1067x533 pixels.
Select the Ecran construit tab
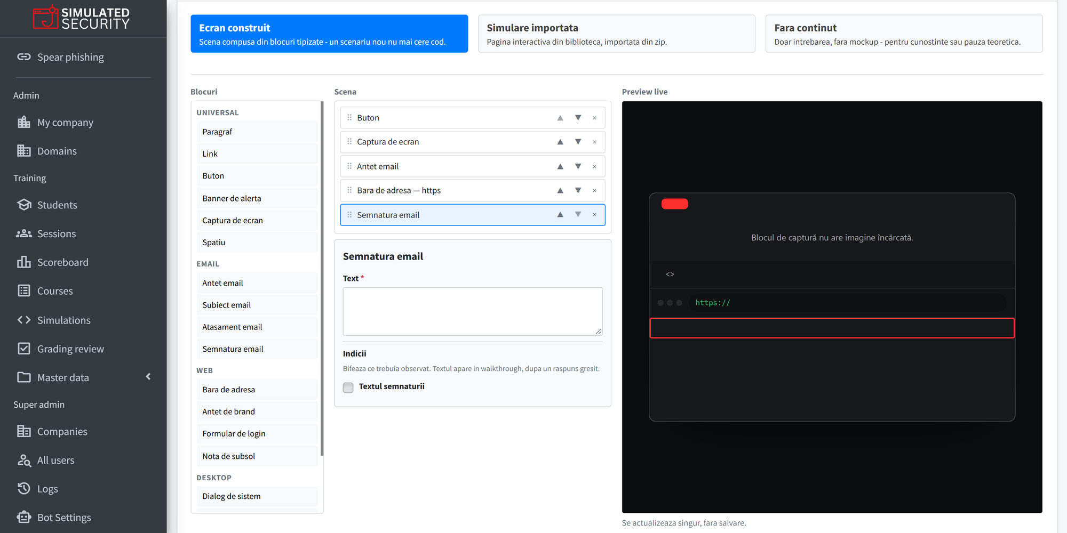329,34
